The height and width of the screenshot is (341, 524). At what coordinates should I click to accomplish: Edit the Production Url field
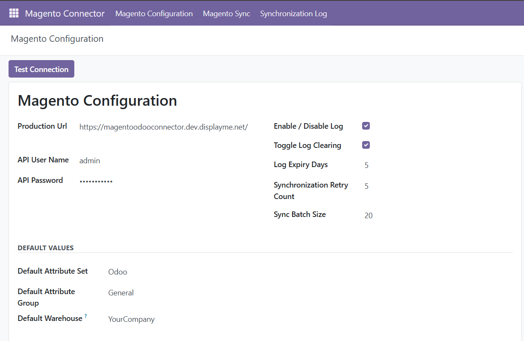(164, 127)
